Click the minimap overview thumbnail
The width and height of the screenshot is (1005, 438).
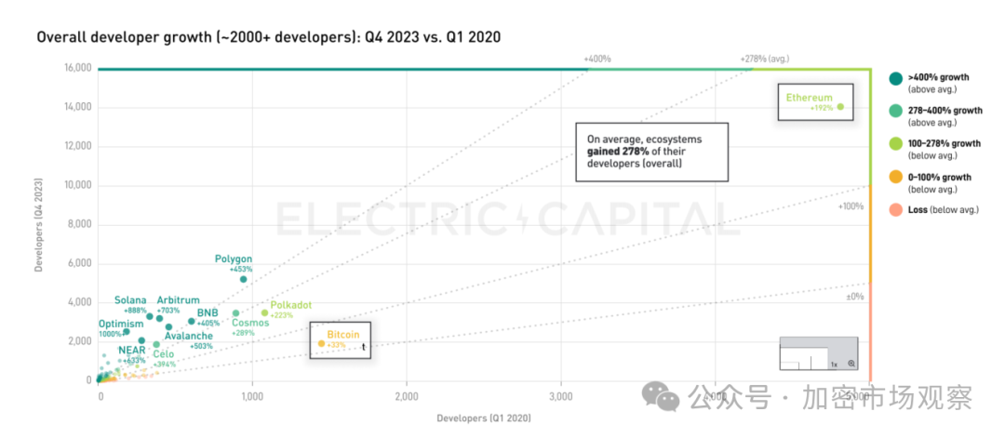click(x=803, y=353)
